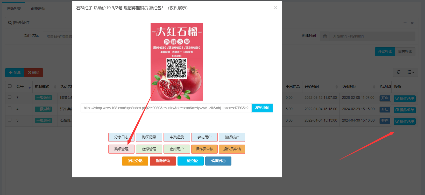Open 操作菜单 for 2026-02-08 row
Viewport: 425px width, 195px height.
[x=405, y=99]
